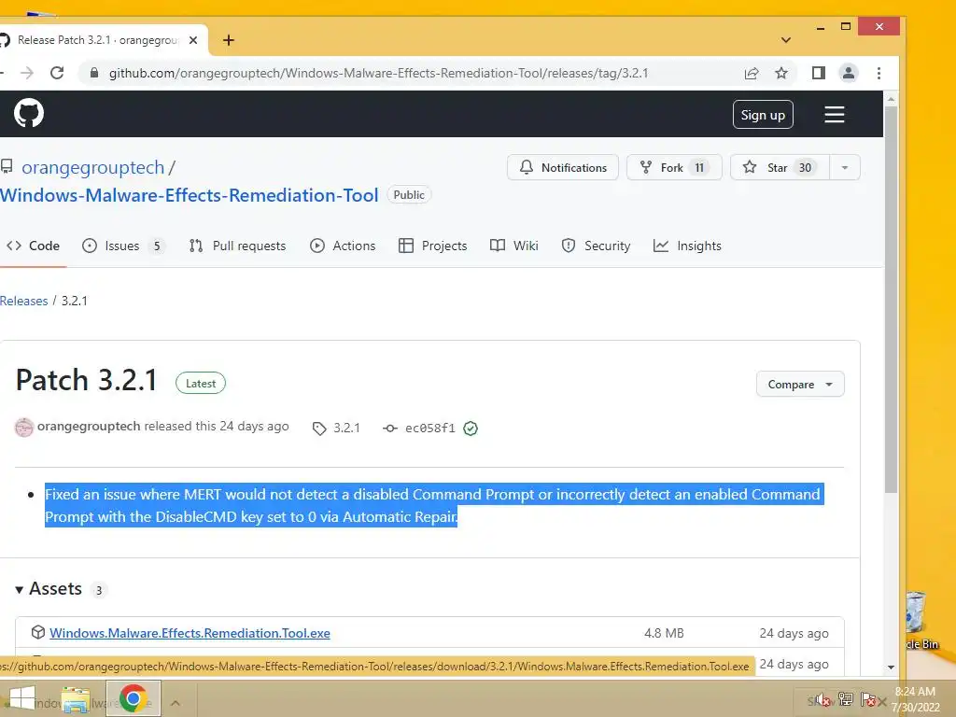
Task: Click the package icon beside the exe asset
Action: pos(37,632)
